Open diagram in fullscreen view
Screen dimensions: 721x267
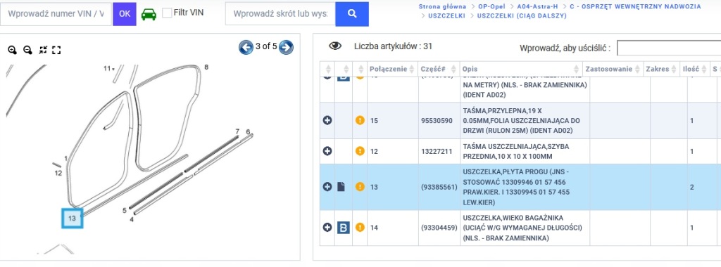click(x=56, y=50)
